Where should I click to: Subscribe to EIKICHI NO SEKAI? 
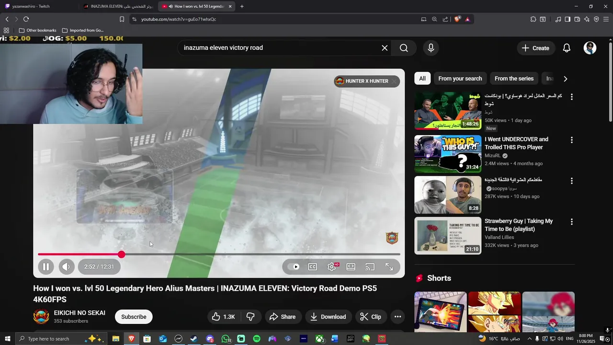(134, 317)
